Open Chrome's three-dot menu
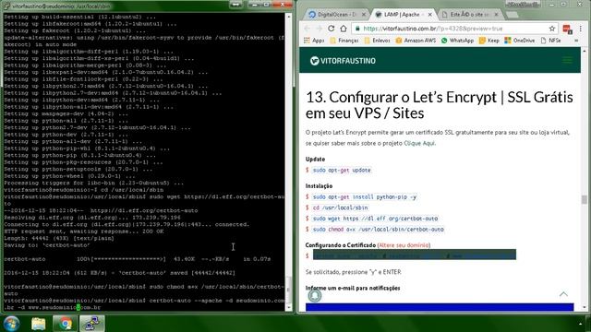 (581, 29)
